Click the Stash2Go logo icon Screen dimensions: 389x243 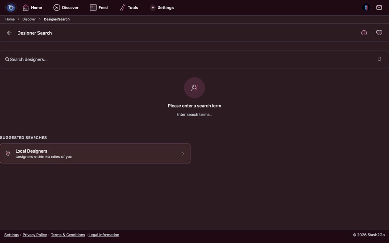11,7
